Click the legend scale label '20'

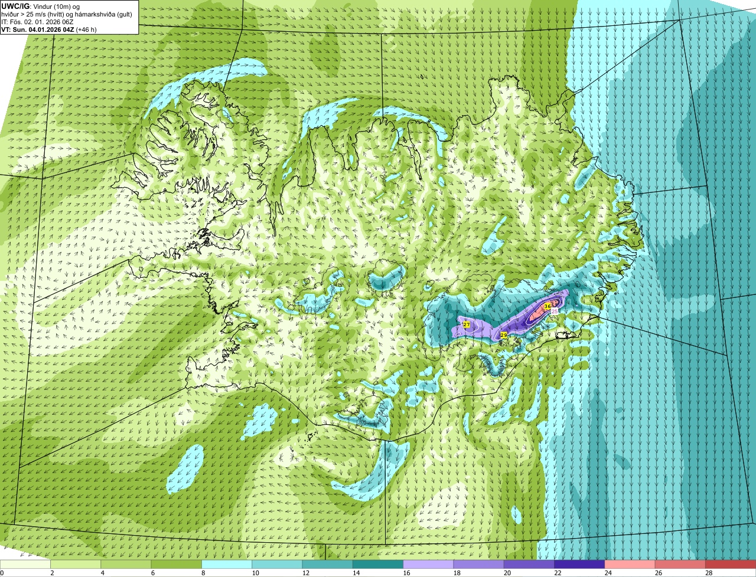click(x=507, y=573)
